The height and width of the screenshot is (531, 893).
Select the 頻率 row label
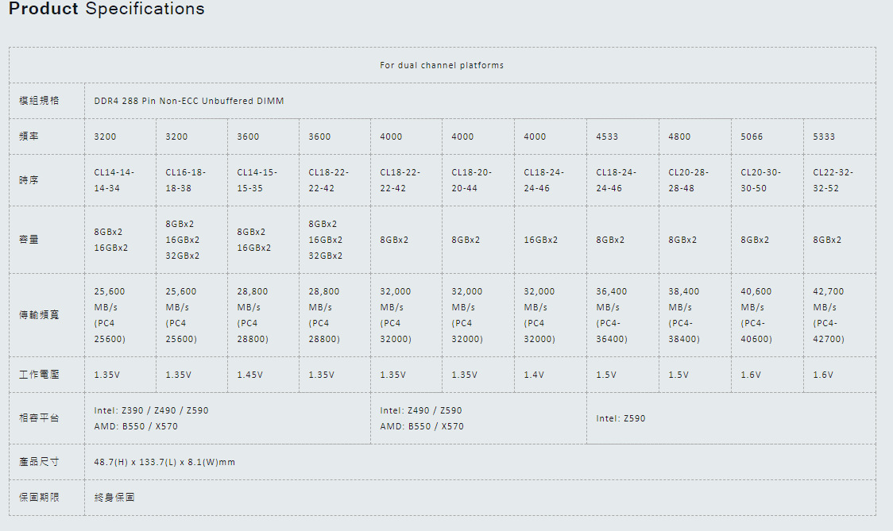coord(29,137)
